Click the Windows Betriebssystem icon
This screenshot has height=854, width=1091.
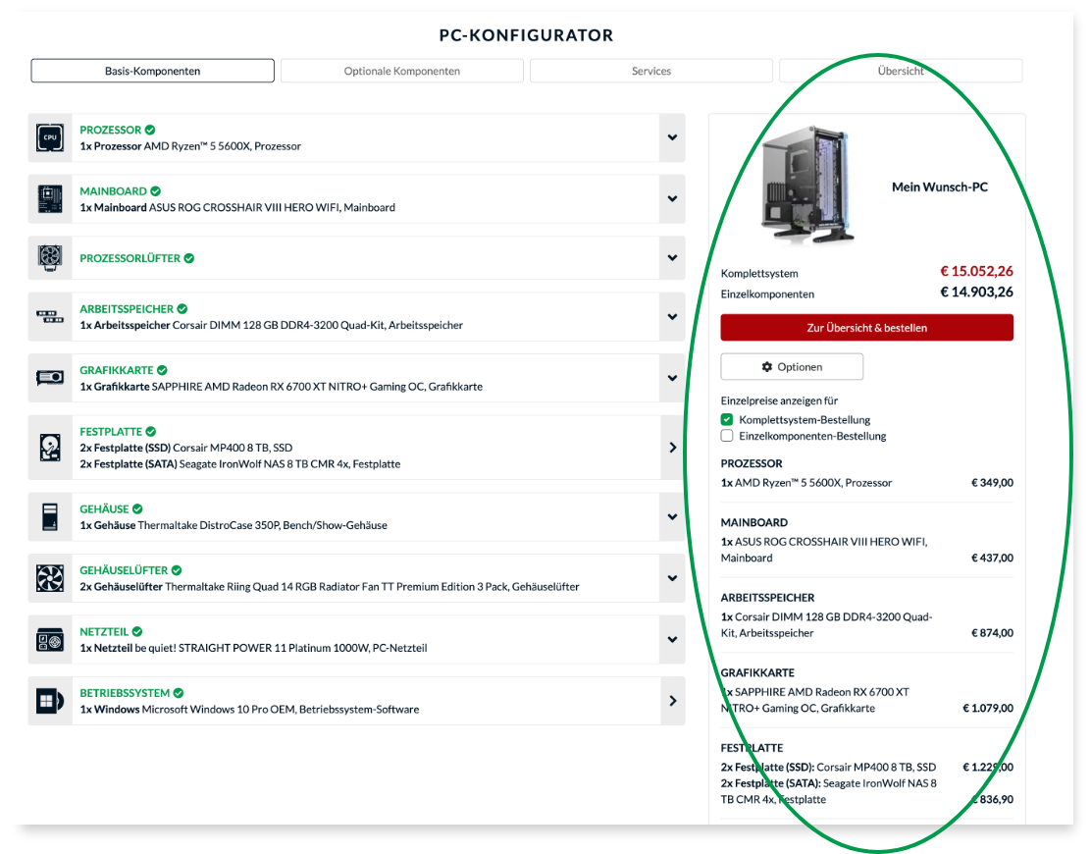point(50,701)
